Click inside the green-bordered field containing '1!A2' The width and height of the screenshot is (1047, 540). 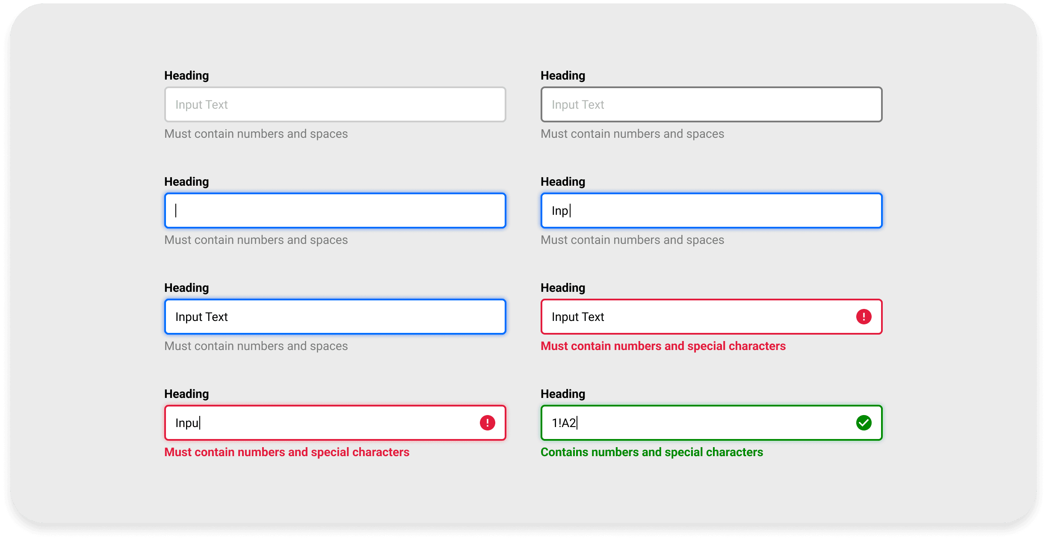tap(693, 423)
